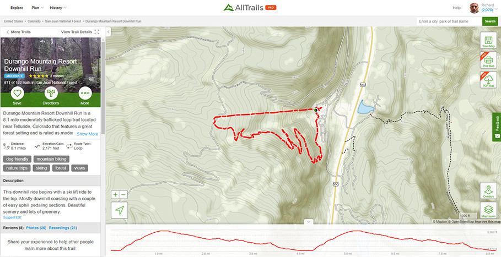Zoom out with the minus button
Viewport: 501px width, 257px height.
pos(123,194)
